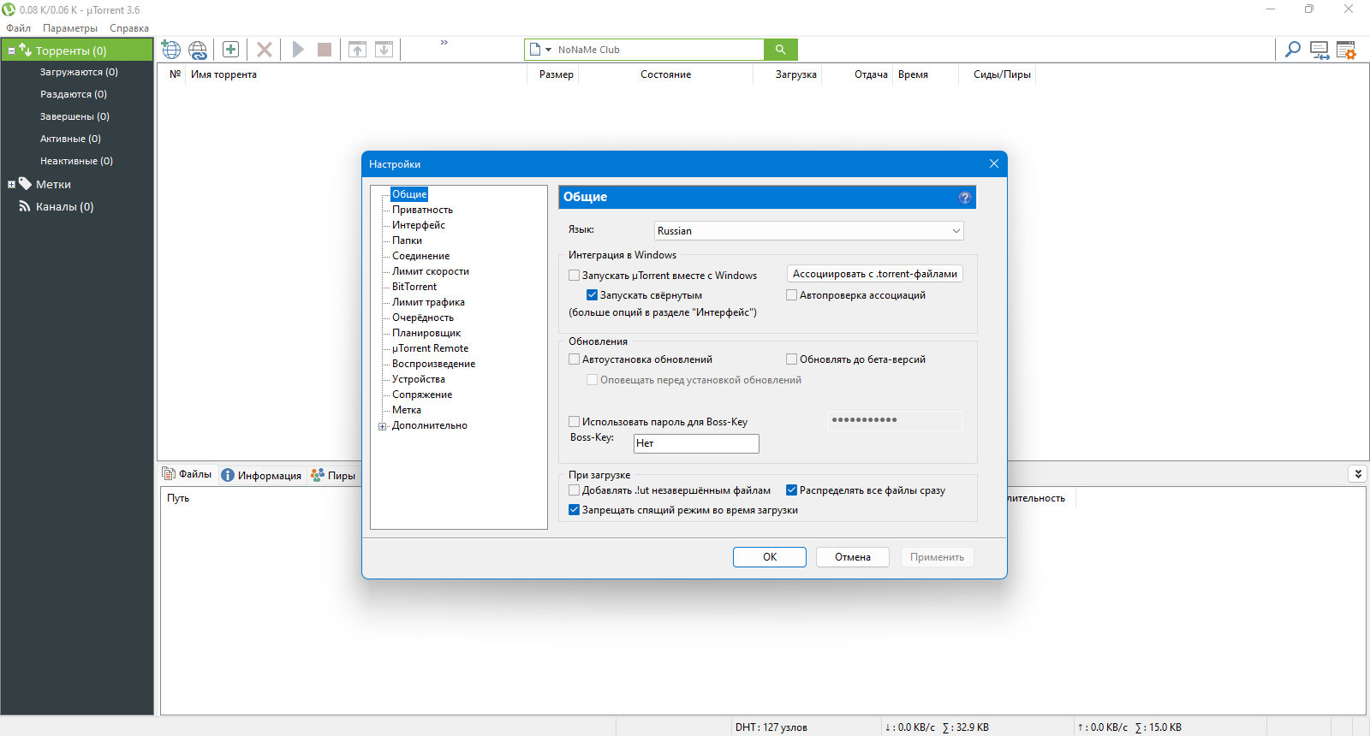Open the Параметры menu

70,28
